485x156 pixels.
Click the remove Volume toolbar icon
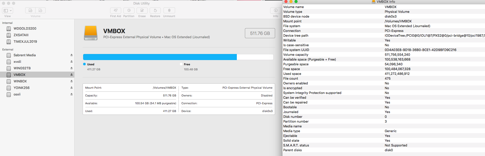coord(41,11)
